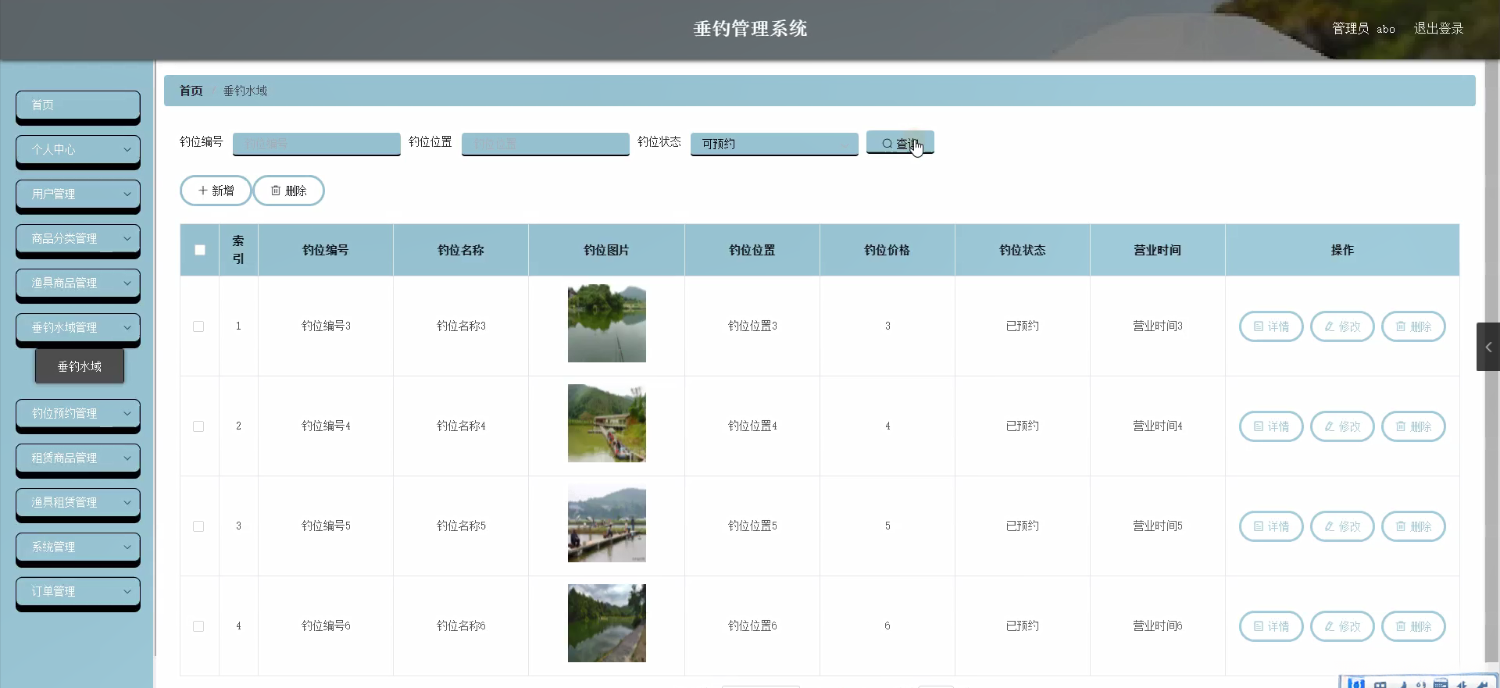
Task: Click the 营业时间 column header
Action: pyautogui.click(x=1158, y=250)
